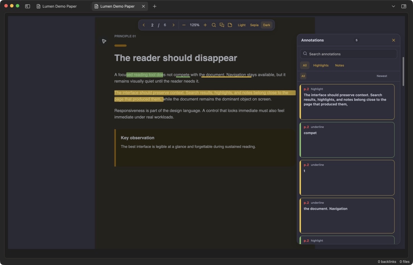Click the 'Key observation' callout title

coord(137,138)
